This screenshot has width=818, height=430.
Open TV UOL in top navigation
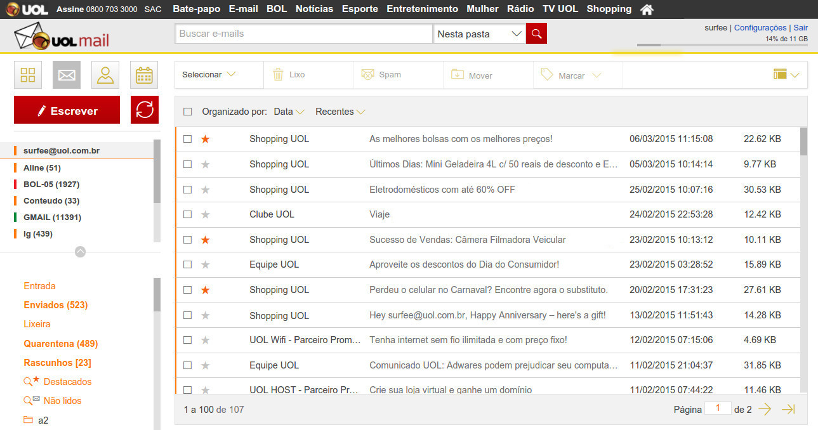coord(560,9)
